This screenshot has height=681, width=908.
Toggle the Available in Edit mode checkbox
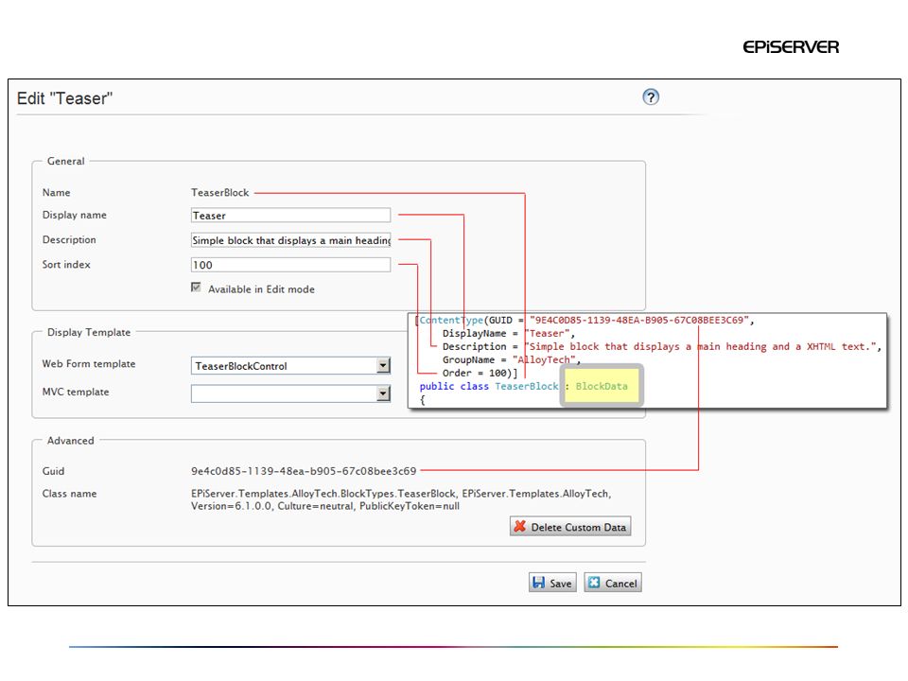[196, 288]
